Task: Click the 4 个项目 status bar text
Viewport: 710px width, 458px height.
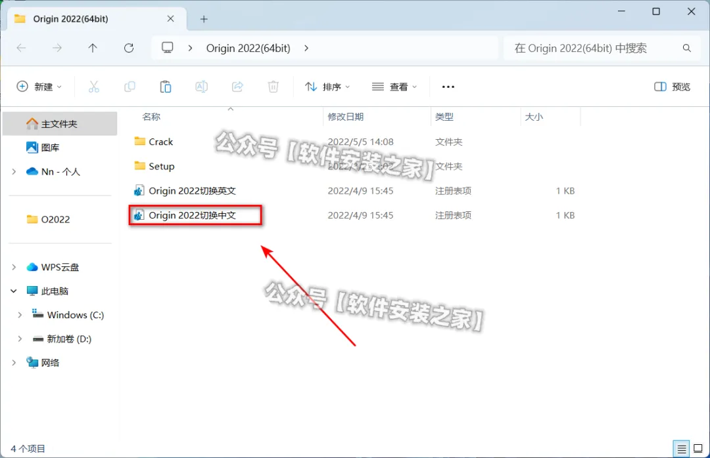Action: [x=28, y=449]
